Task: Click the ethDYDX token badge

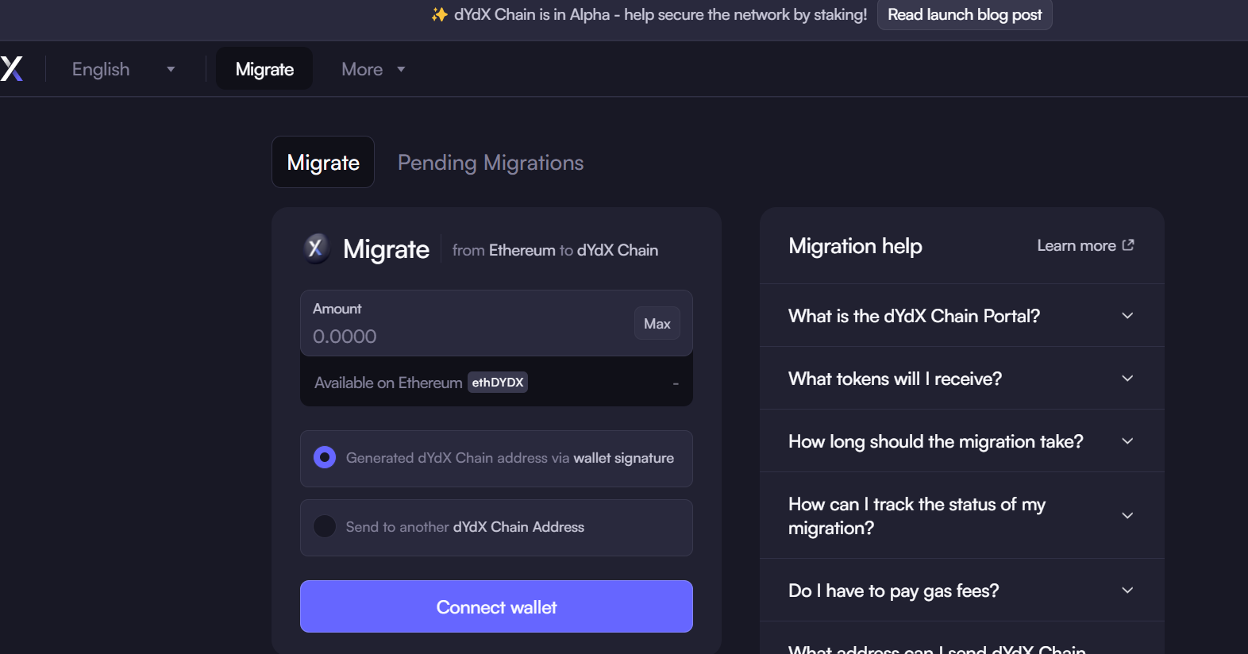Action: [498, 383]
